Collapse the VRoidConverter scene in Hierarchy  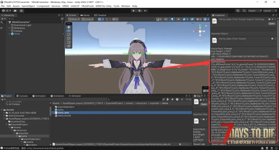(x=7, y=22)
